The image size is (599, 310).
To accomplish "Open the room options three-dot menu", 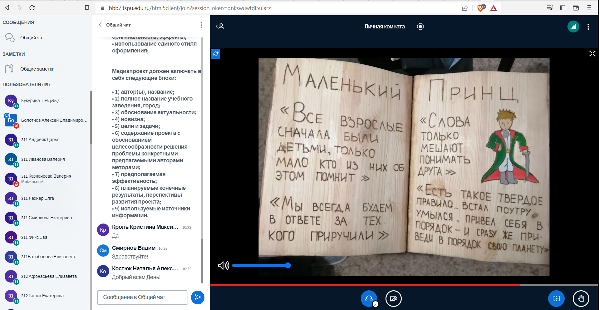I will click(x=588, y=27).
